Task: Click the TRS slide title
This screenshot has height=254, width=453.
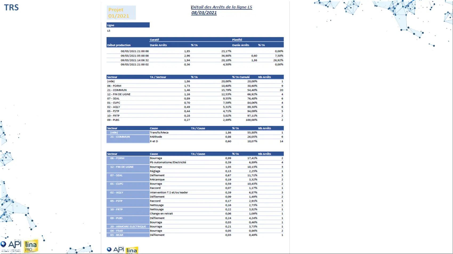Action: click(11, 7)
